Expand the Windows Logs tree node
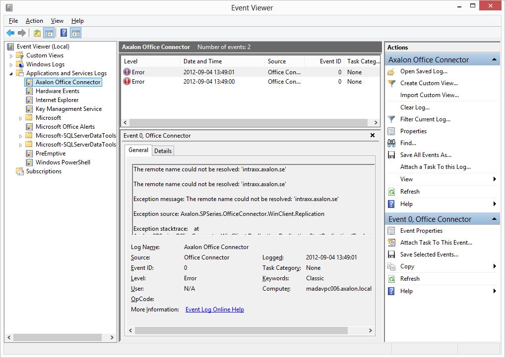505x358 pixels. [11, 65]
